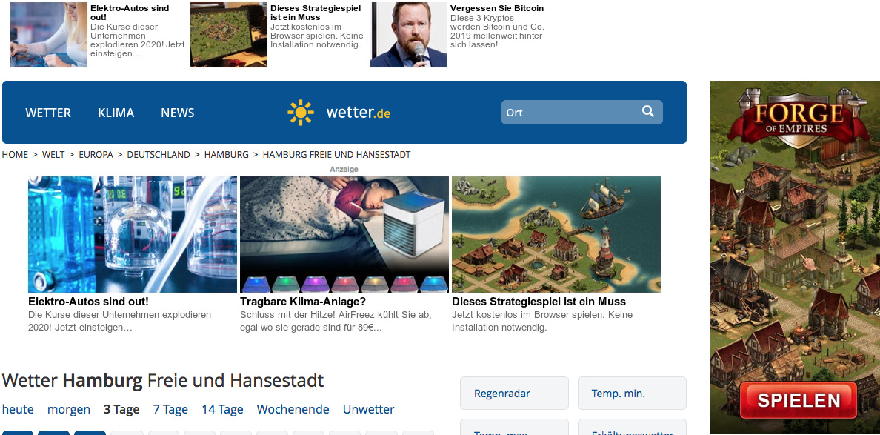Open the Wochenende forecast tab

pyautogui.click(x=293, y=409)
